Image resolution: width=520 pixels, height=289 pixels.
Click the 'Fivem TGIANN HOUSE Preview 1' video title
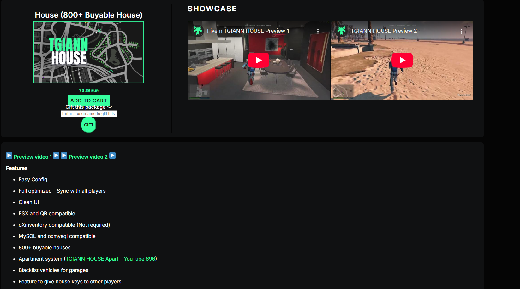tap(248, 31)
